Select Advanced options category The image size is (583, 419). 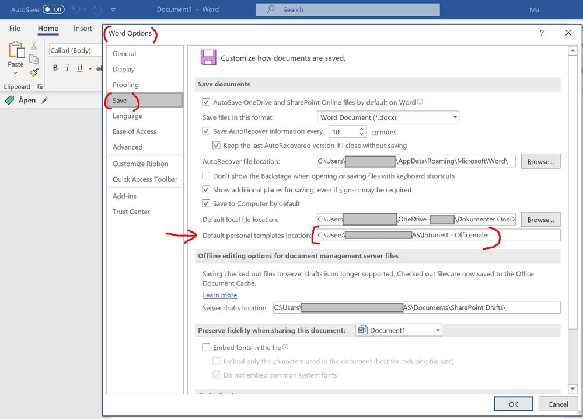pos(145,147)
